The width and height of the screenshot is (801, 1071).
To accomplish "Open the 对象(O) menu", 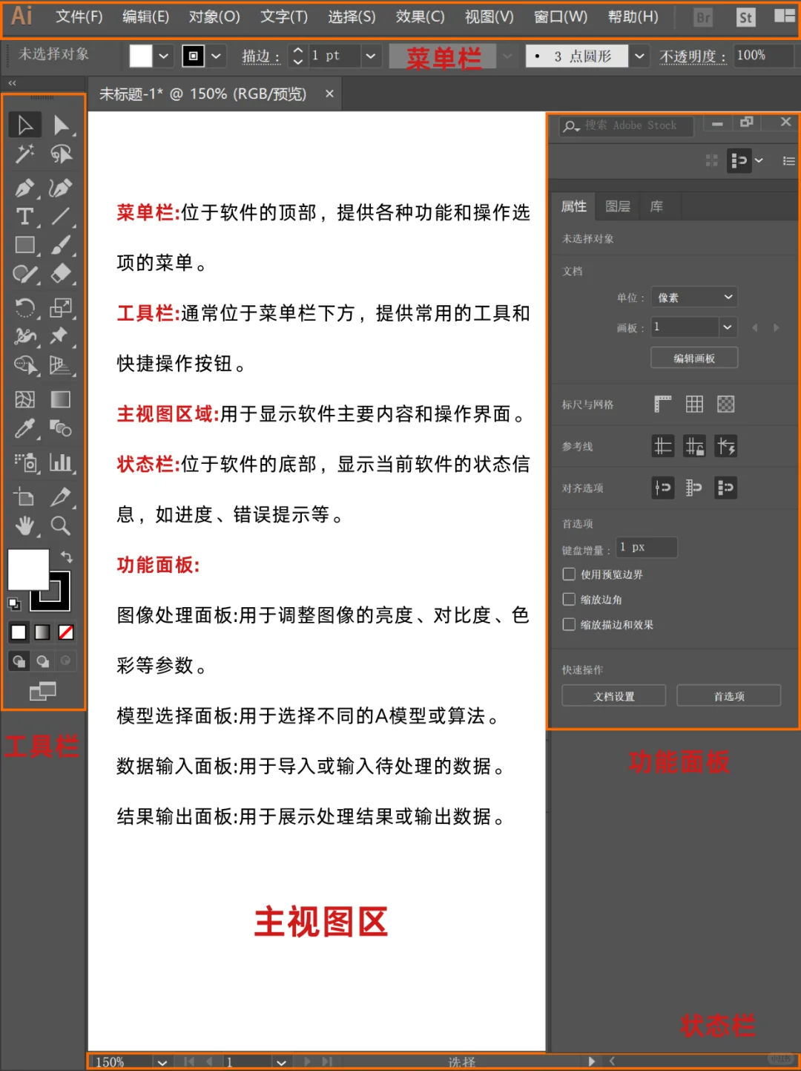I will tap(214, 16).
